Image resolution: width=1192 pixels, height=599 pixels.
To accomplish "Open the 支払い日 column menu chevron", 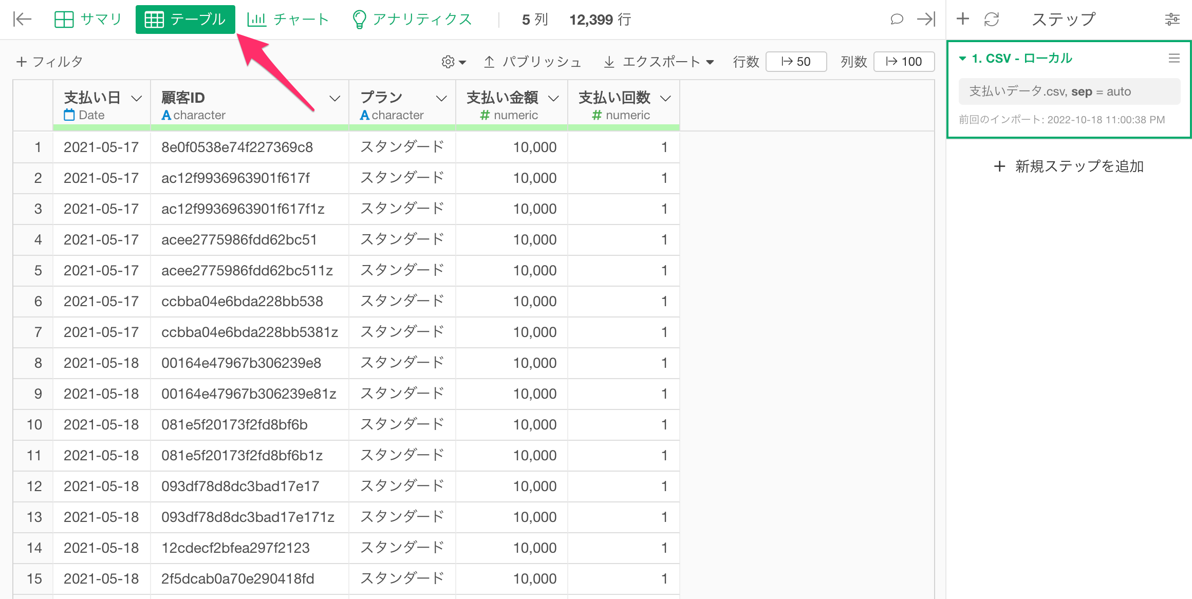I will tap(136, 98).
